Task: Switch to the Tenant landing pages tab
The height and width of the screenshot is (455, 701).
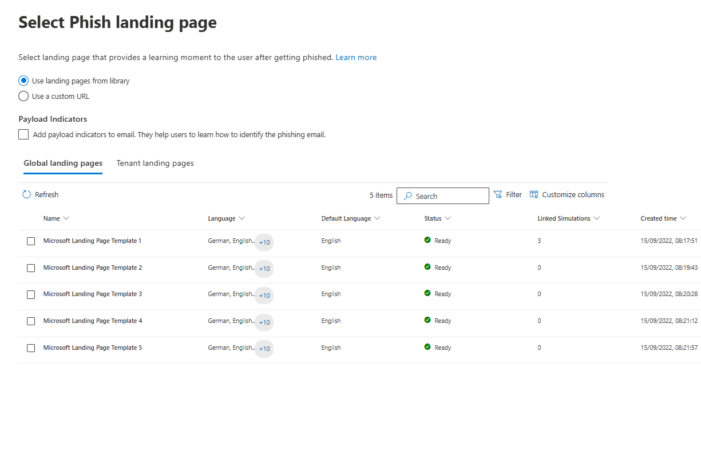Action: 155,163
